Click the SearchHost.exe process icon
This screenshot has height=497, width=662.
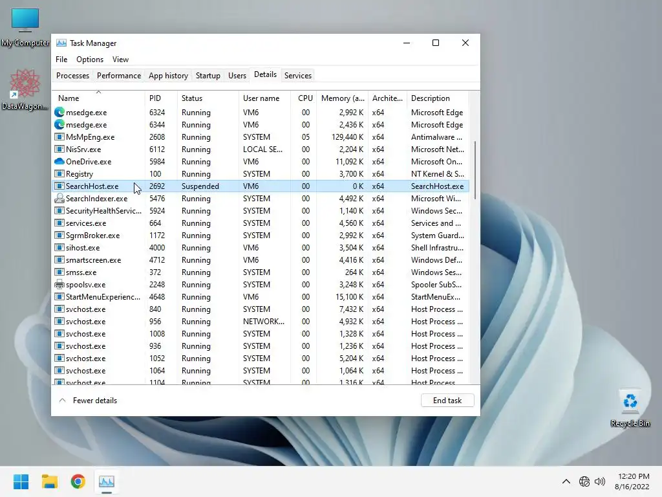(x=59, y=186)
